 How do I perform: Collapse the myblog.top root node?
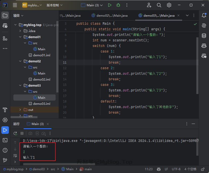tap(15, 25)
